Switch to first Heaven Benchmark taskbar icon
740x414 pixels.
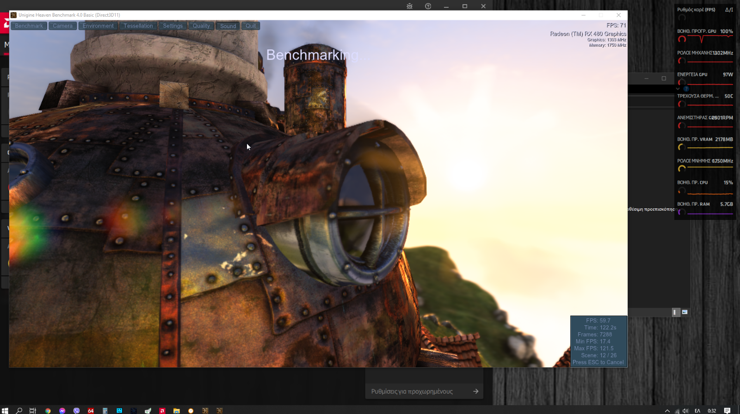click(205, 410)
